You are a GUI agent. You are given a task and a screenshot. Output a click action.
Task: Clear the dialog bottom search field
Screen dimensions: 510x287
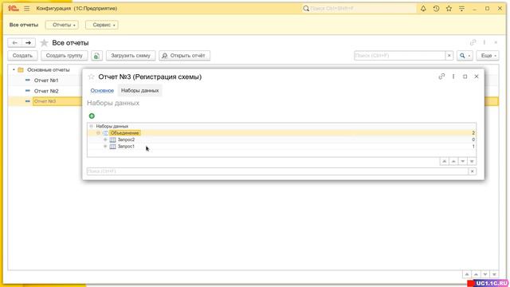pyautogui.click(x=473, y=171)
